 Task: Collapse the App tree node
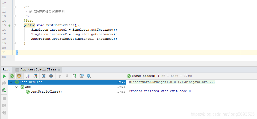pyautogui.click(x=16, y=87)
